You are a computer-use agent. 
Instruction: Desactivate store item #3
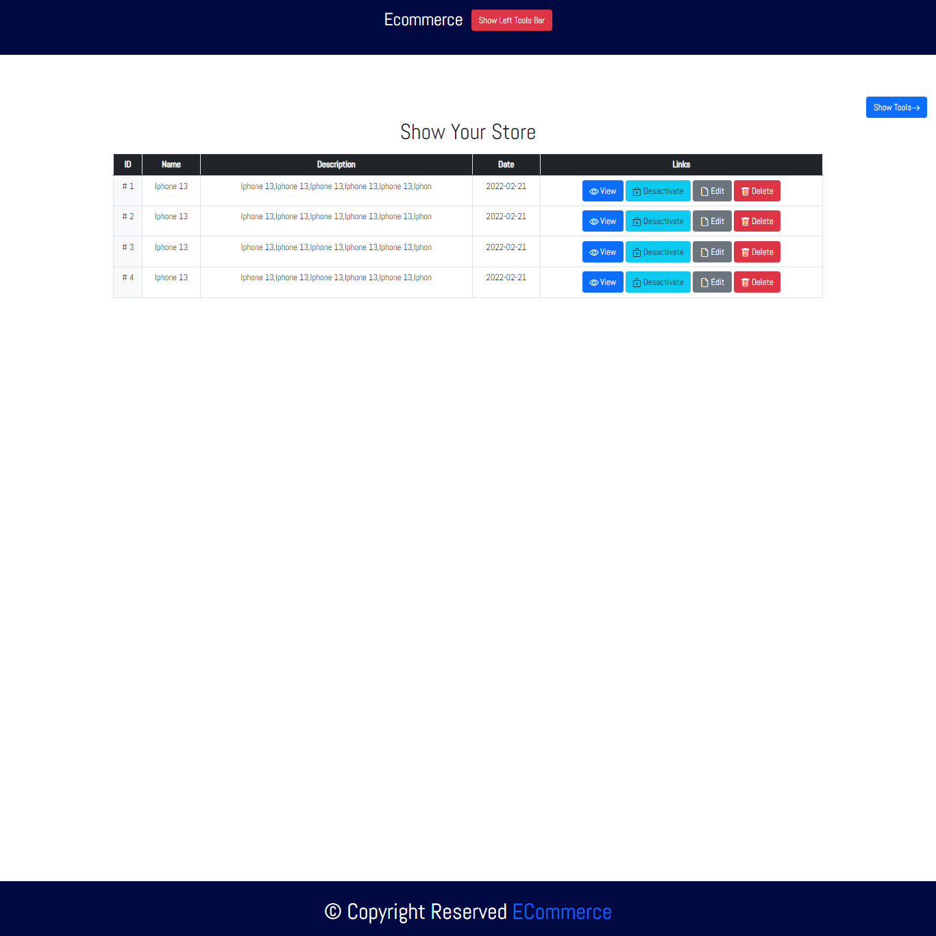[x=658, y=252]
